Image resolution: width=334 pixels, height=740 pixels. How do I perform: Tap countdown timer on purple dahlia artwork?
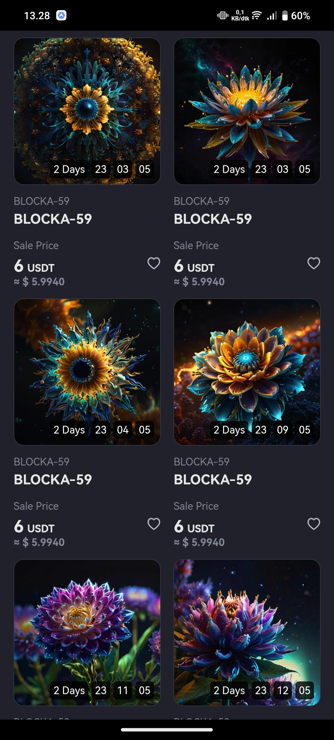coord(102,690)
